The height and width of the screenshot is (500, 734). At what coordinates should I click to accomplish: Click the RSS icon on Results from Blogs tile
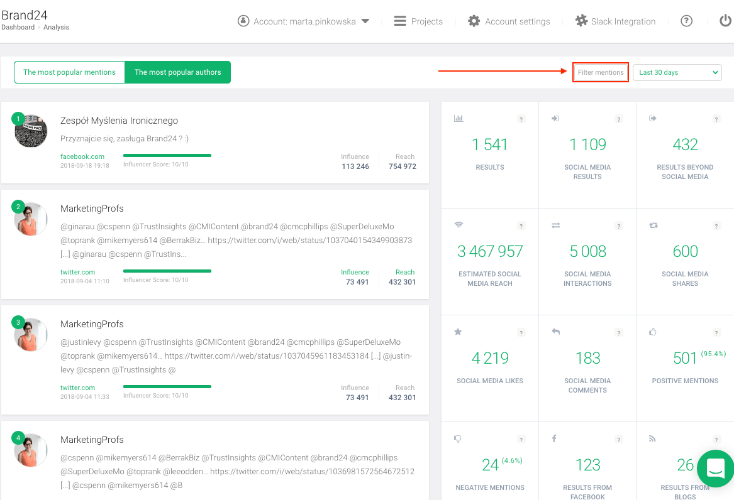(x=652, y=438)
